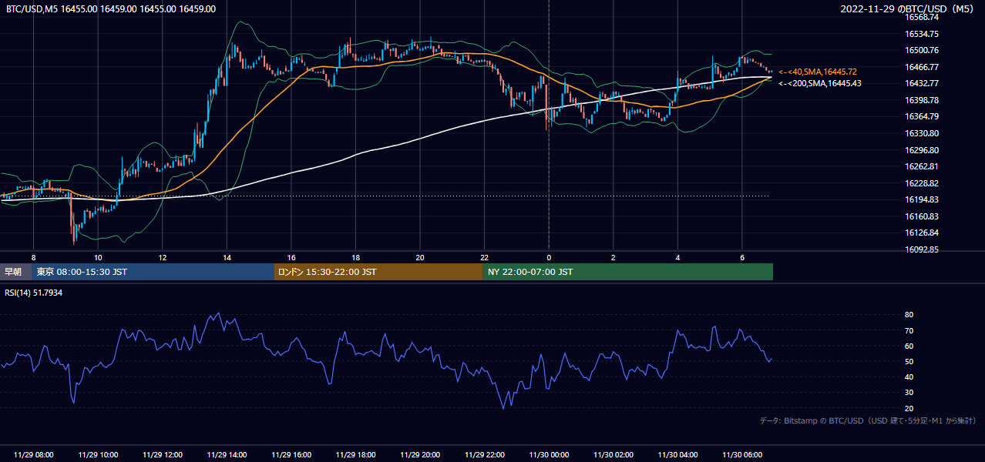
Task: Click the 11/30 06:00 bottom date label
Action: coord(742,455)
